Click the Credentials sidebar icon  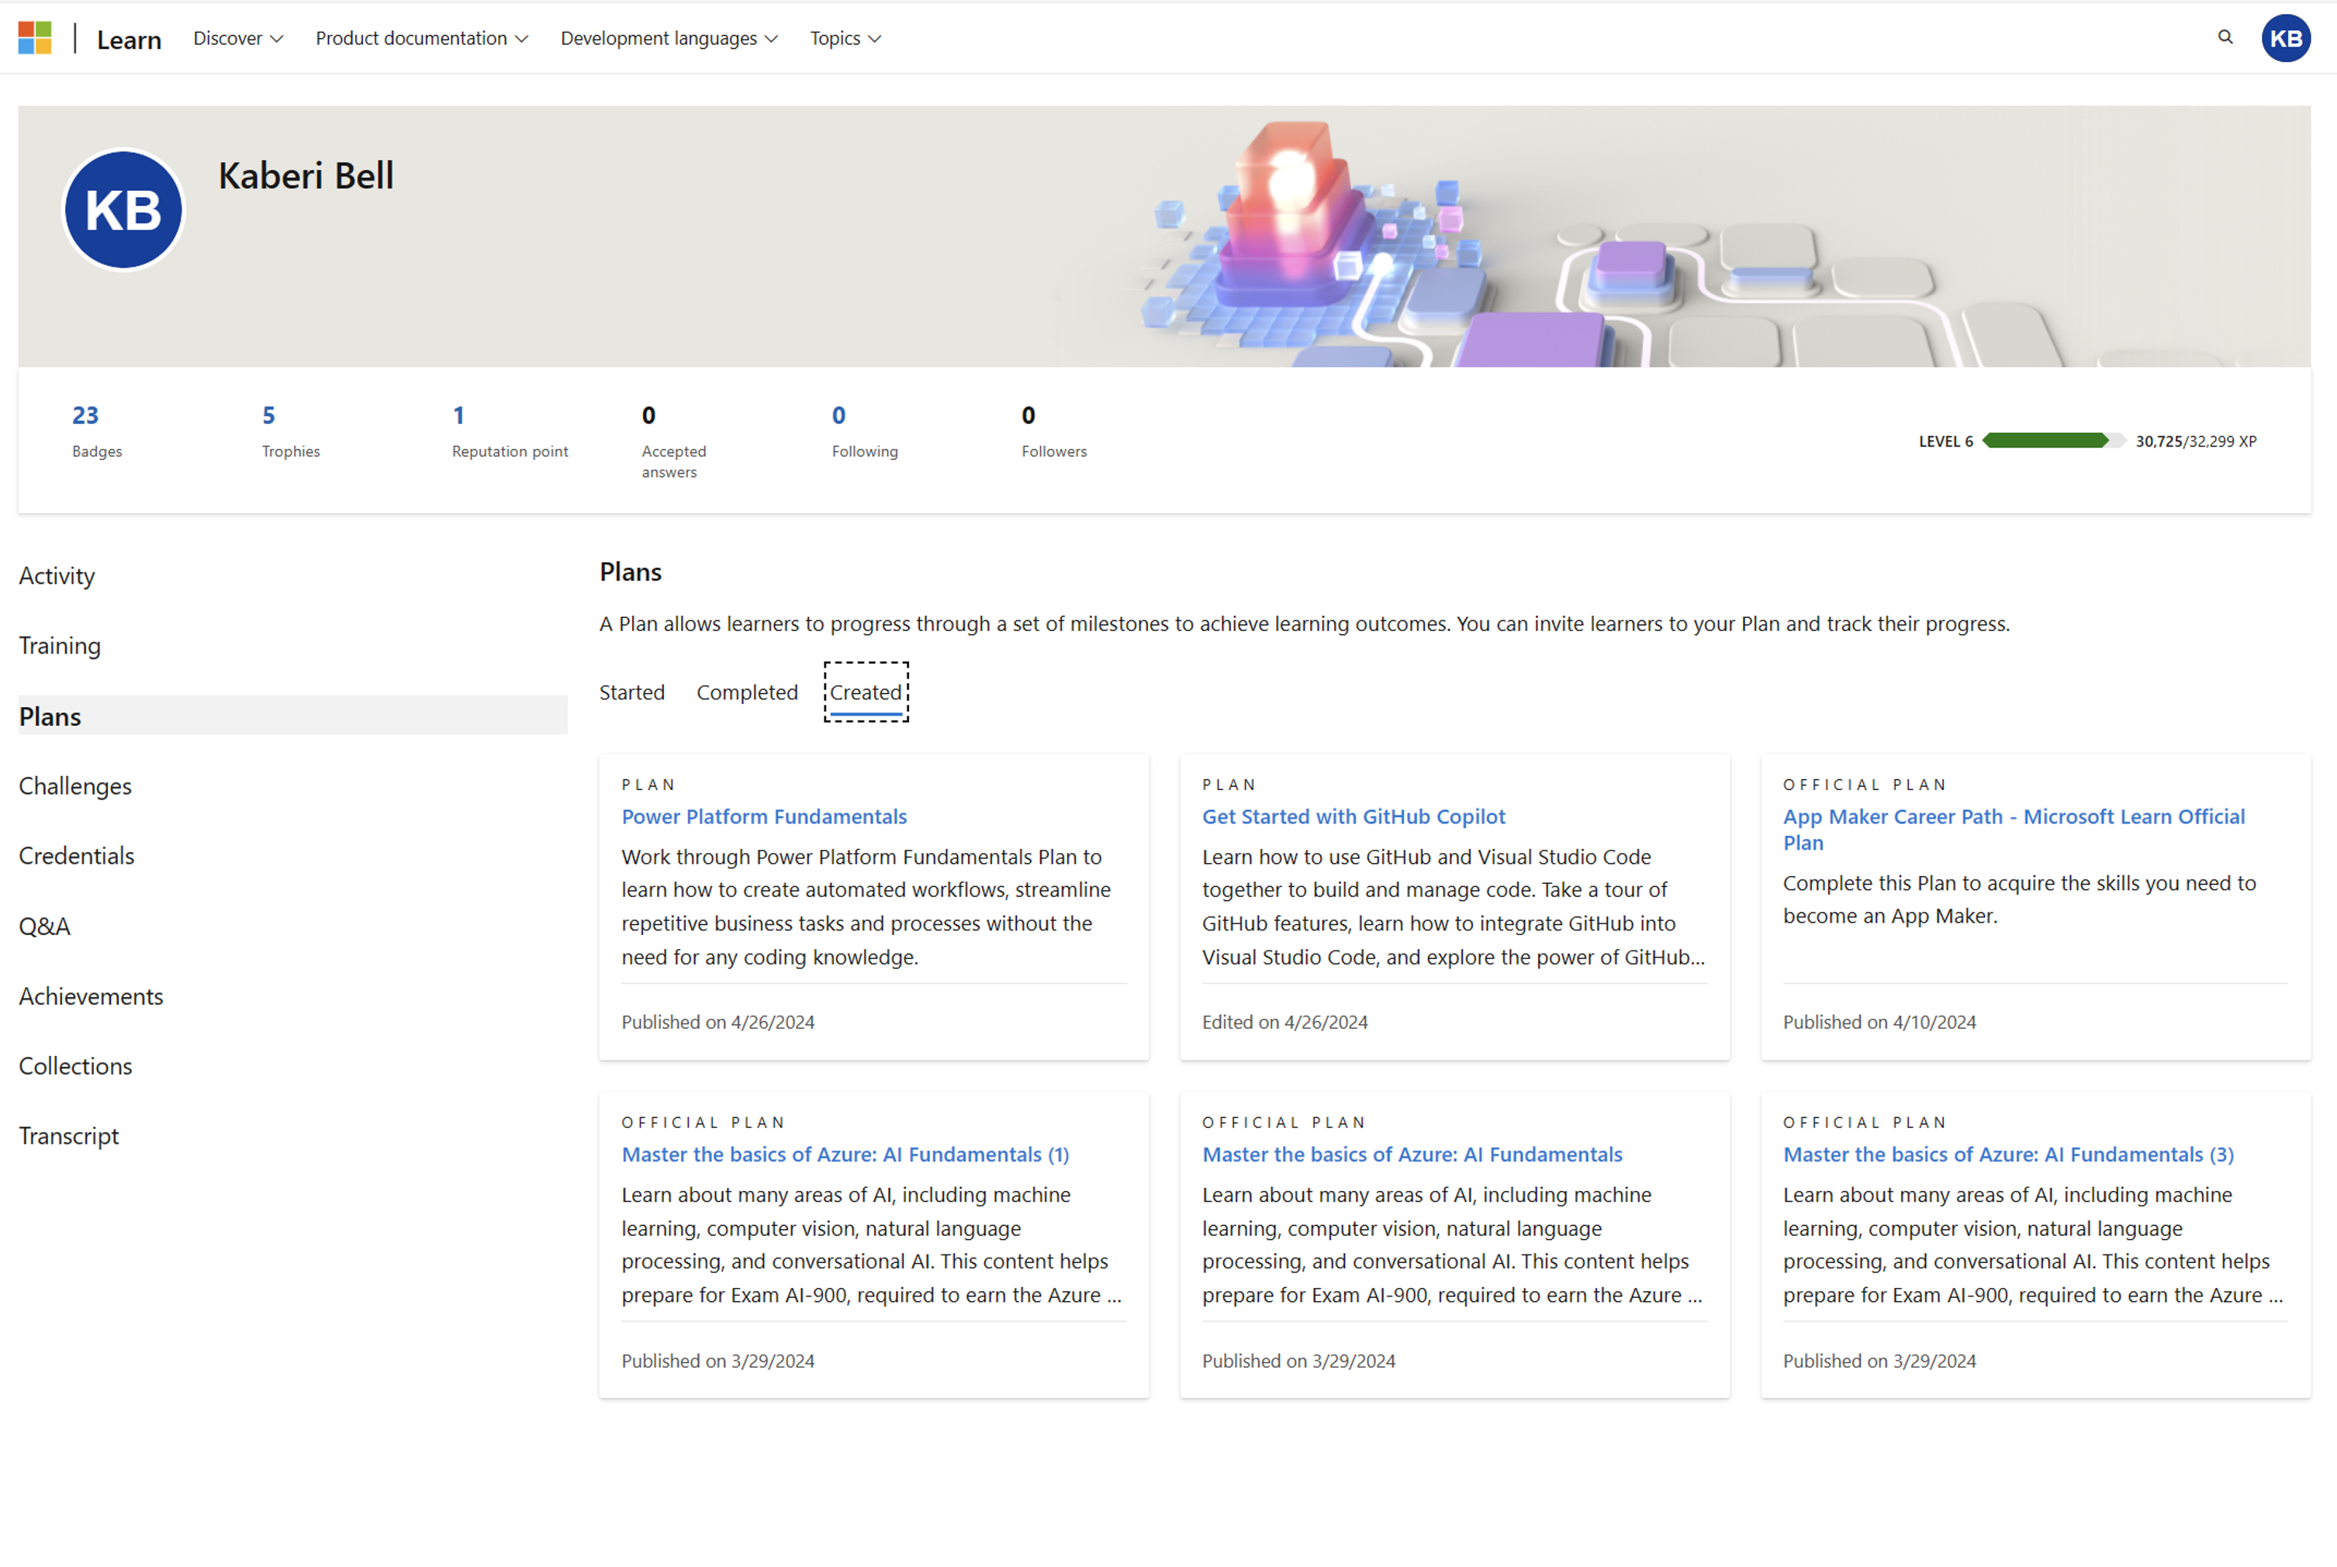77,855
